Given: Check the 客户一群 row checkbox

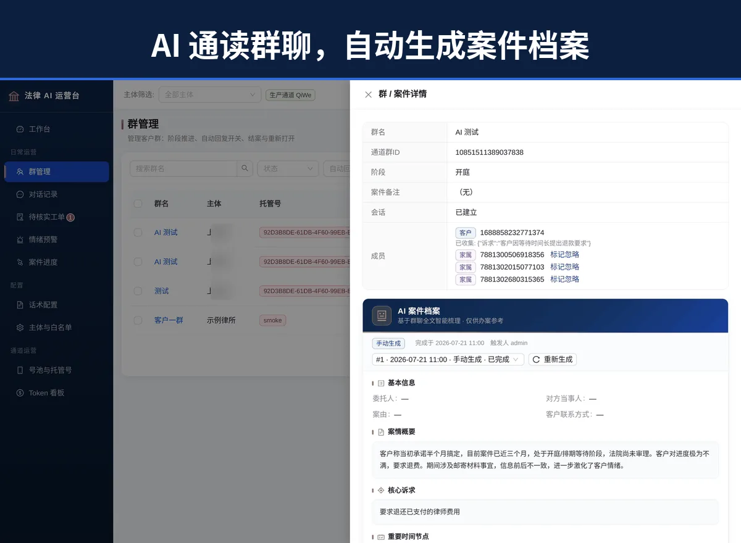Looking at the screenshot, I should pos(138,320).
